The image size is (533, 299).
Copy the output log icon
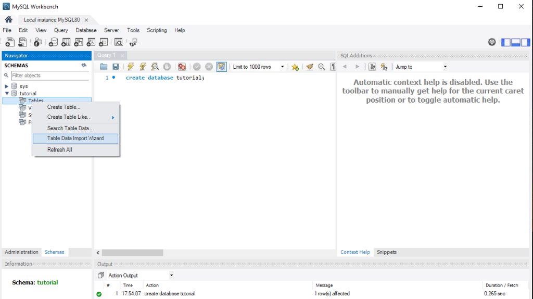pos(100,275)
